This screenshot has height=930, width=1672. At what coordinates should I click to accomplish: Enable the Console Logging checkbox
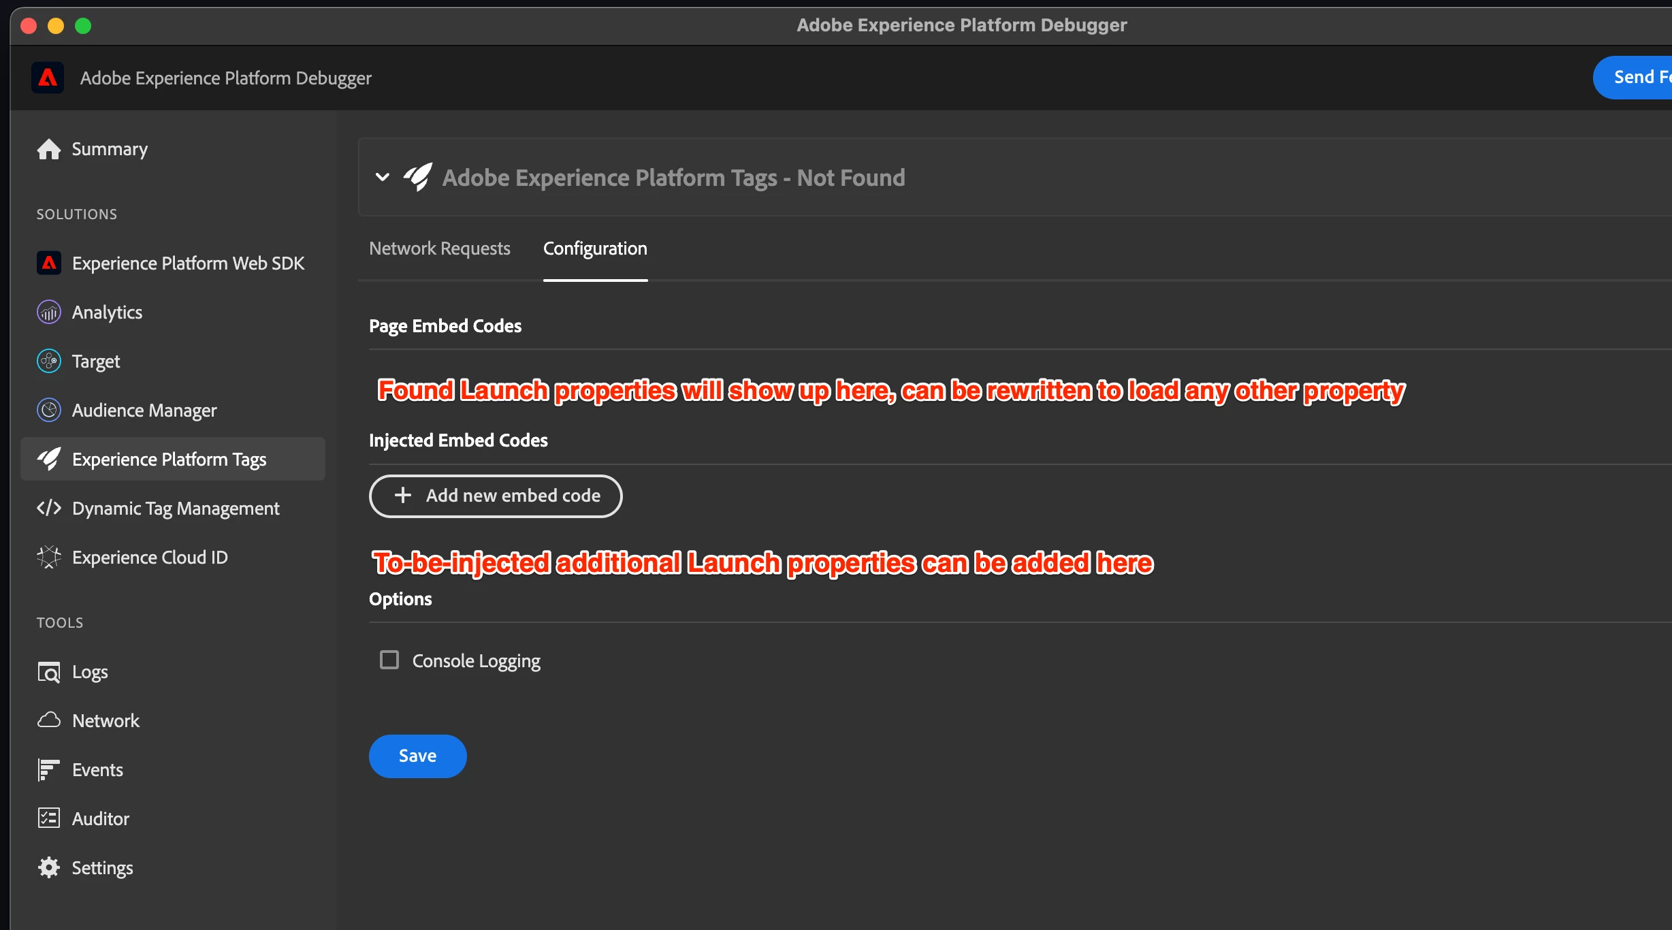coord(389,660)
